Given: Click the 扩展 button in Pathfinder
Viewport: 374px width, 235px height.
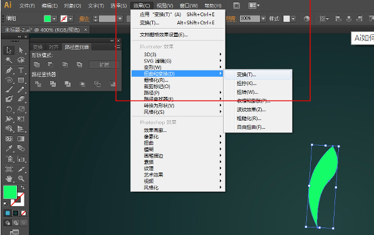Looking at the screenshot, I should pos(104,65).
